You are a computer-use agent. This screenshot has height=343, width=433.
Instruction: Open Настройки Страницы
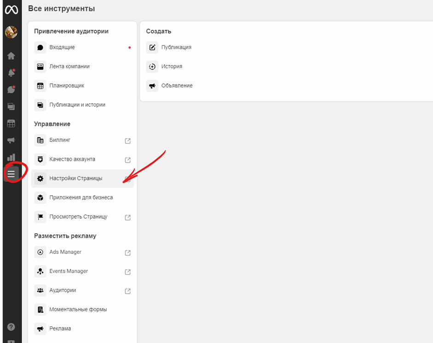pyautogui.click(x=75, y=178)
